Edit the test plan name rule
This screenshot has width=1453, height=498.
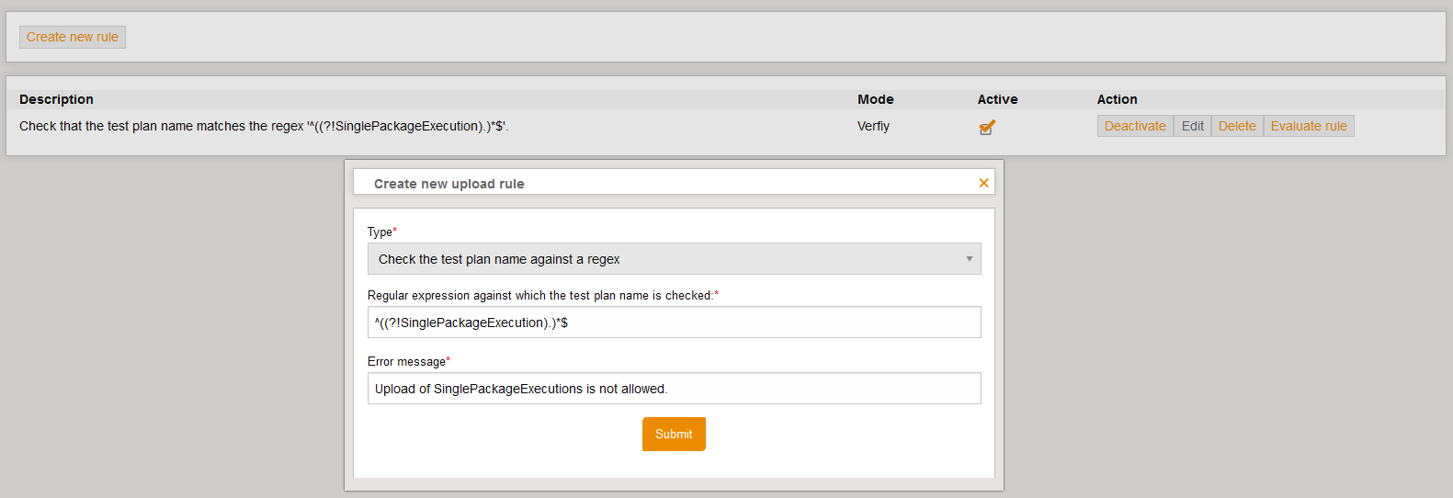pos(1192,126)
